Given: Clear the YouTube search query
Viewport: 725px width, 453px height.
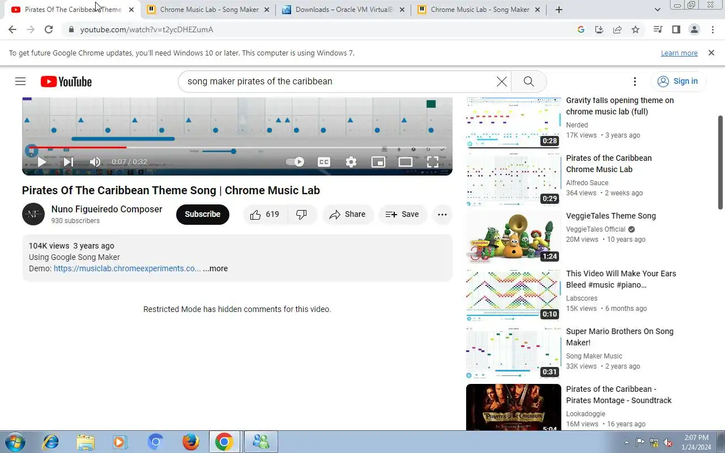Looking at the screenshot, I should 501,82.
